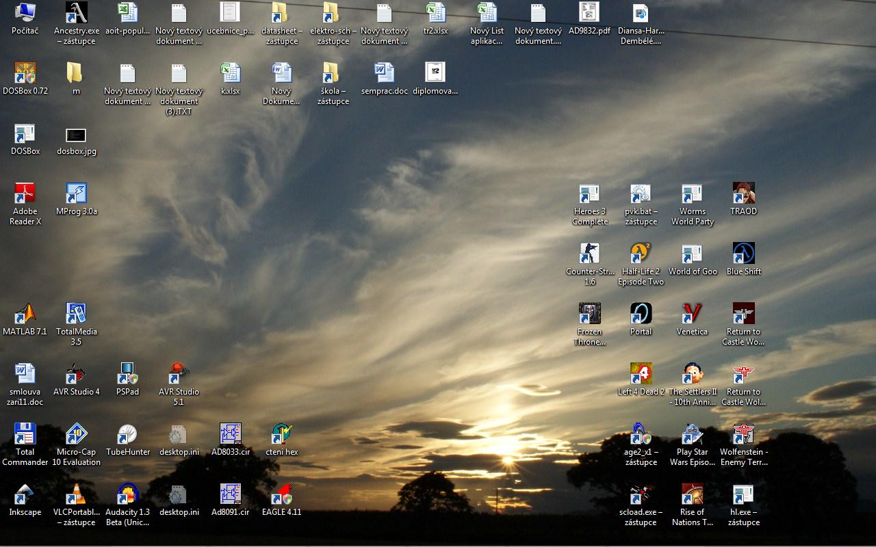The width and height of the screenshot is (876, 547).
Task: Select the Rise of Nations icon
Action: (x=692, y=494)
